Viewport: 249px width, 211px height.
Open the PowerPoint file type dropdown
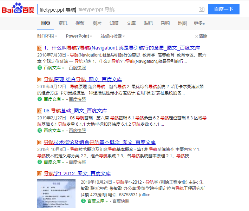click(x=79, y=36)
